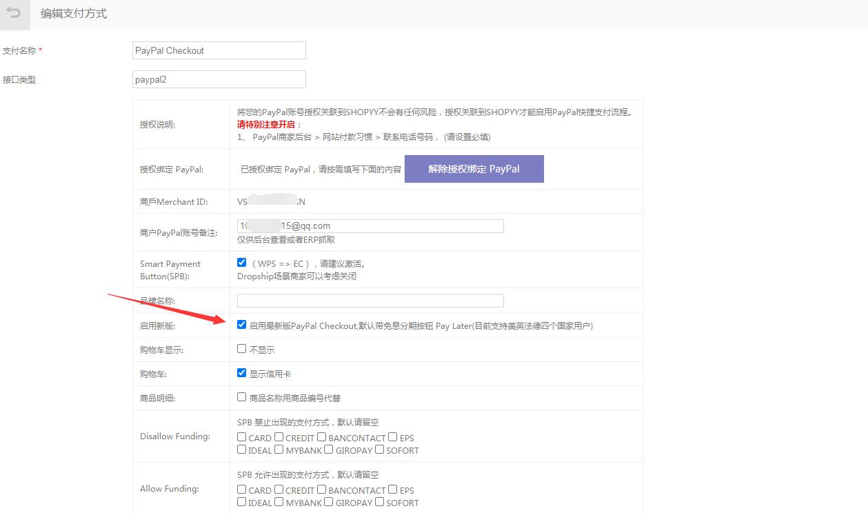The width and height of the screenshot is (868, 513).
Task: Toggle Smart Payment Button (SPB) checkbox
Action: tap(241, 263)
